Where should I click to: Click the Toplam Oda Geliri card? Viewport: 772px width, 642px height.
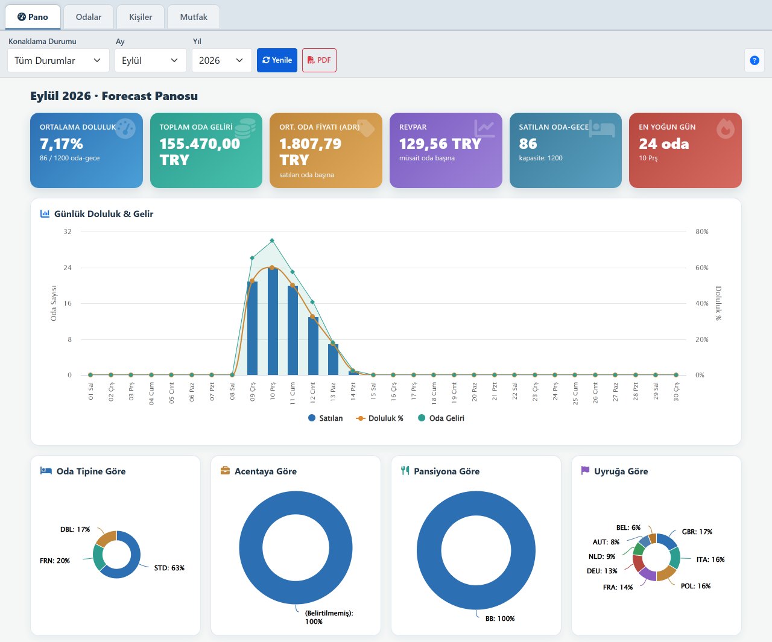tap(206, 150)
